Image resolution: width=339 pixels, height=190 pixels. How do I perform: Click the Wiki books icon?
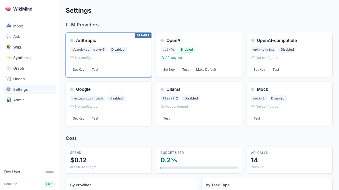[9, 47]
